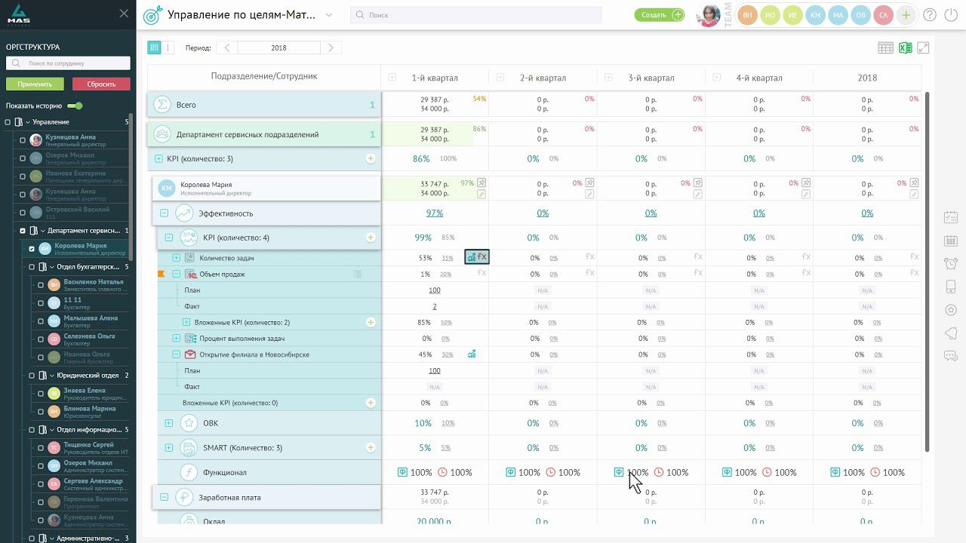Open the module title dropdown arrow
This screenshot has height=543, width=966.
coord(328,15)
